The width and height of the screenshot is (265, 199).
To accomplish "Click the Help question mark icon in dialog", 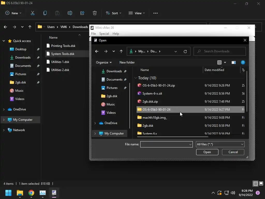I will (243, 62).
